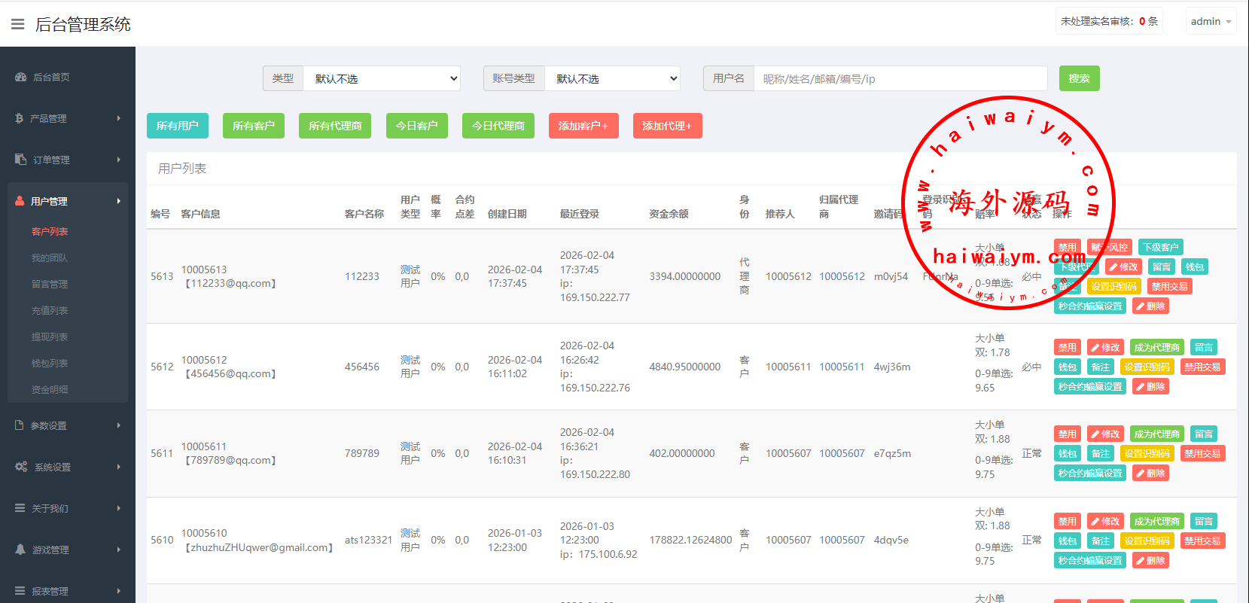Show 今日代理商 filter tab

[x=498, y=126]
